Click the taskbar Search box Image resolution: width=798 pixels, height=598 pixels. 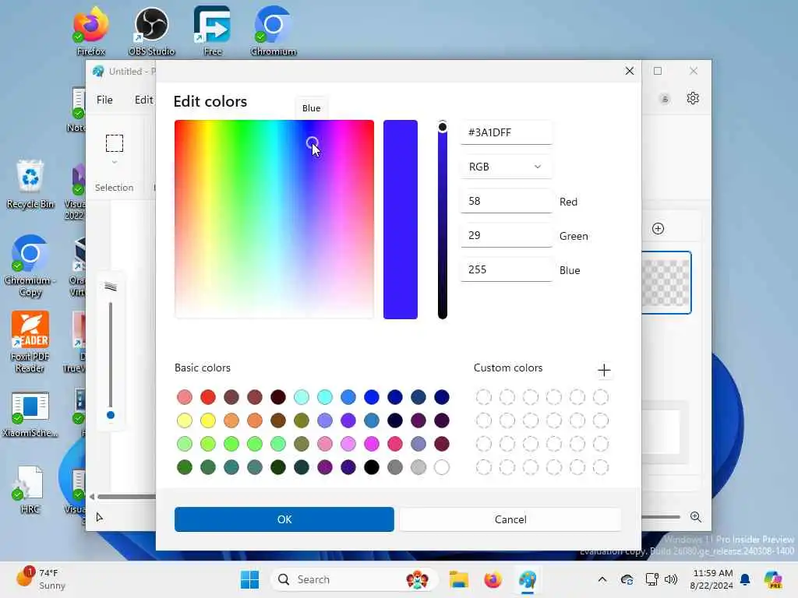[354, 579]
